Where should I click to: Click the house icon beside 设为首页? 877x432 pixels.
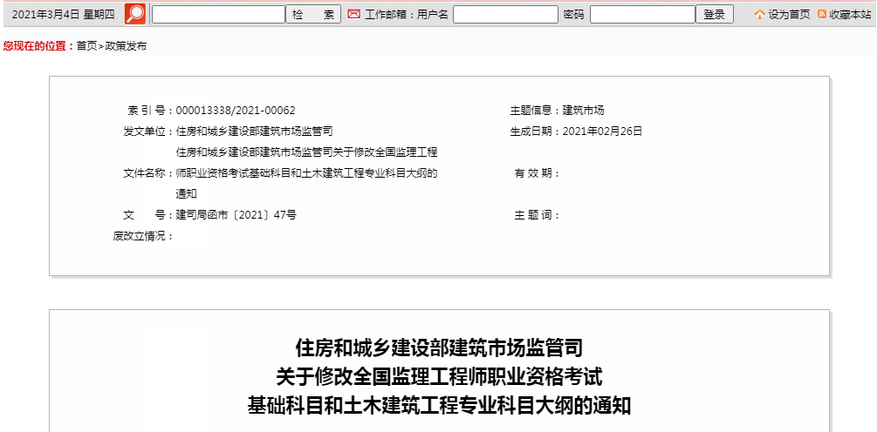759,15
